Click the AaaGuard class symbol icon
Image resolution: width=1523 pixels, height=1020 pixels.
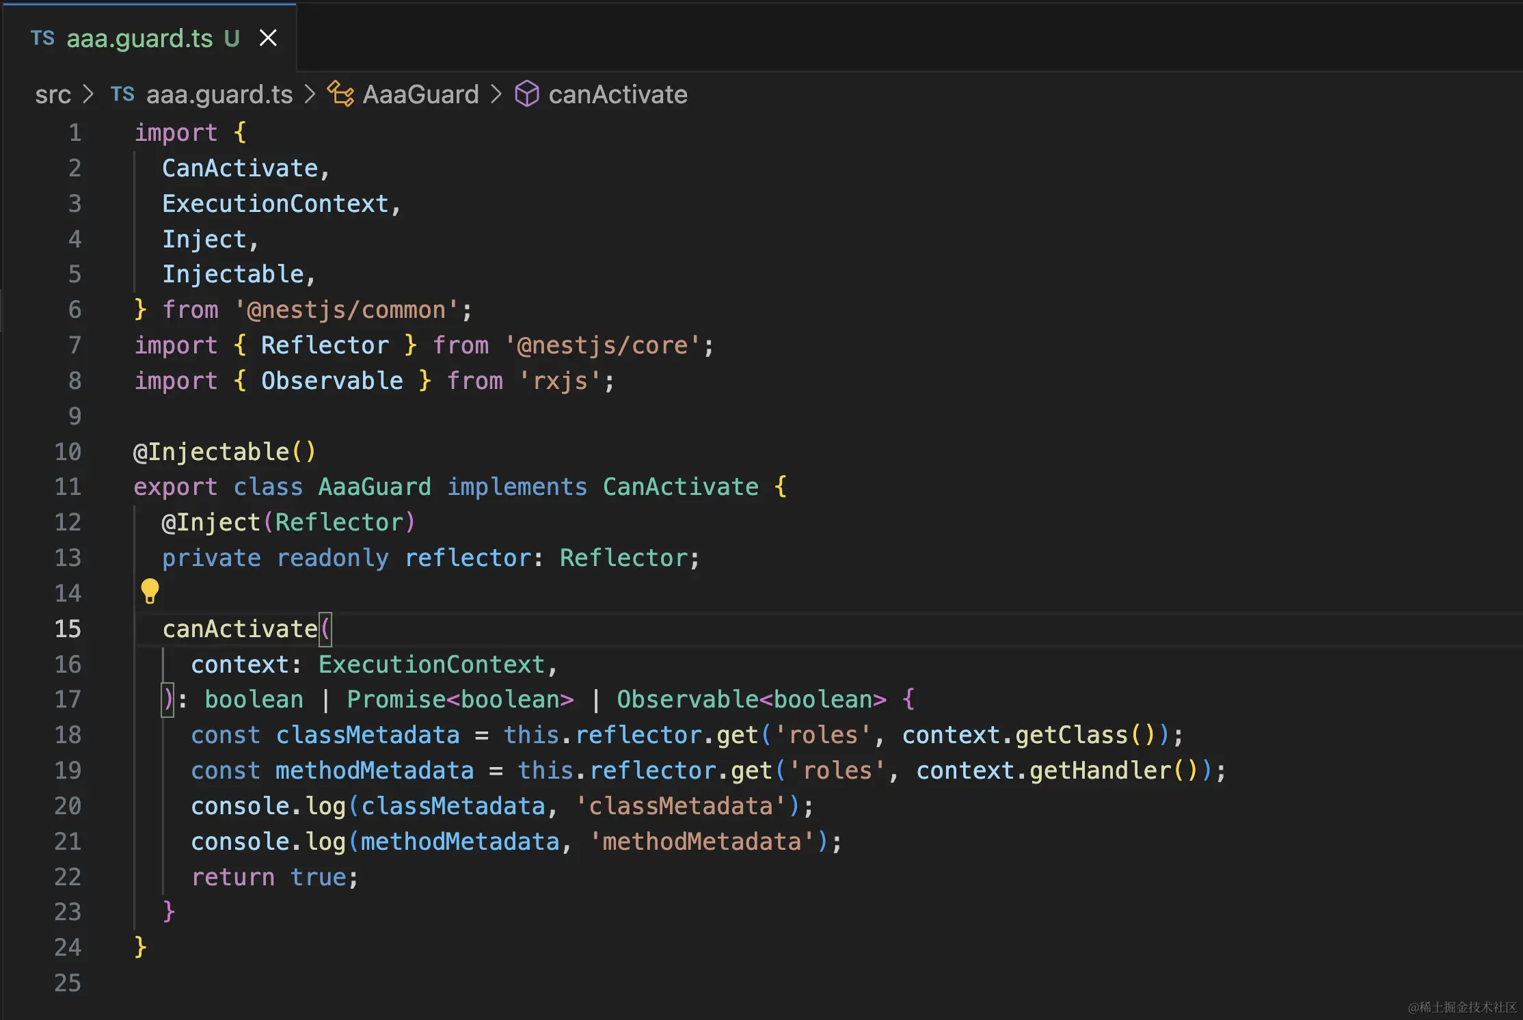tap(340, 94)
